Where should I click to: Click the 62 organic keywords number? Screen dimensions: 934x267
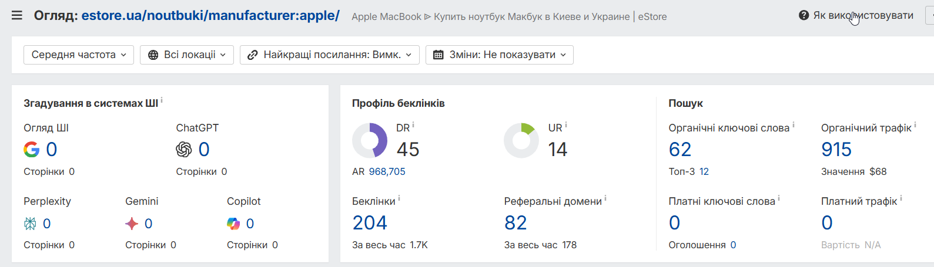pyautogui.click(x=680, y=150)
